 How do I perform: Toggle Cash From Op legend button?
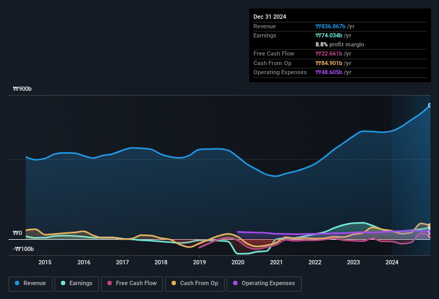click(195, 284)
